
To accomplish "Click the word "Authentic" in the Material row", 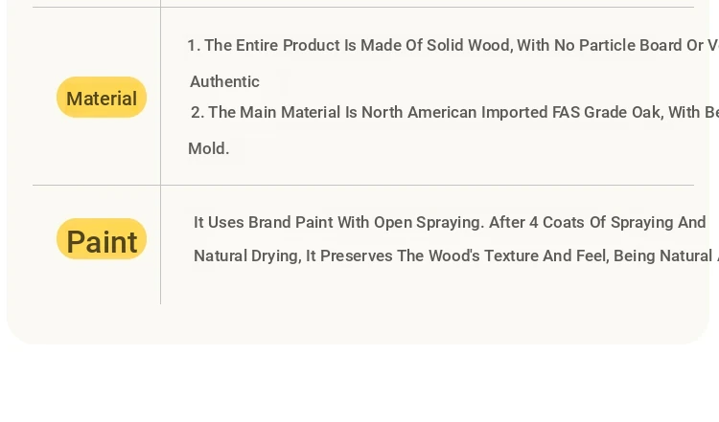I will click(x=224, y=82).
